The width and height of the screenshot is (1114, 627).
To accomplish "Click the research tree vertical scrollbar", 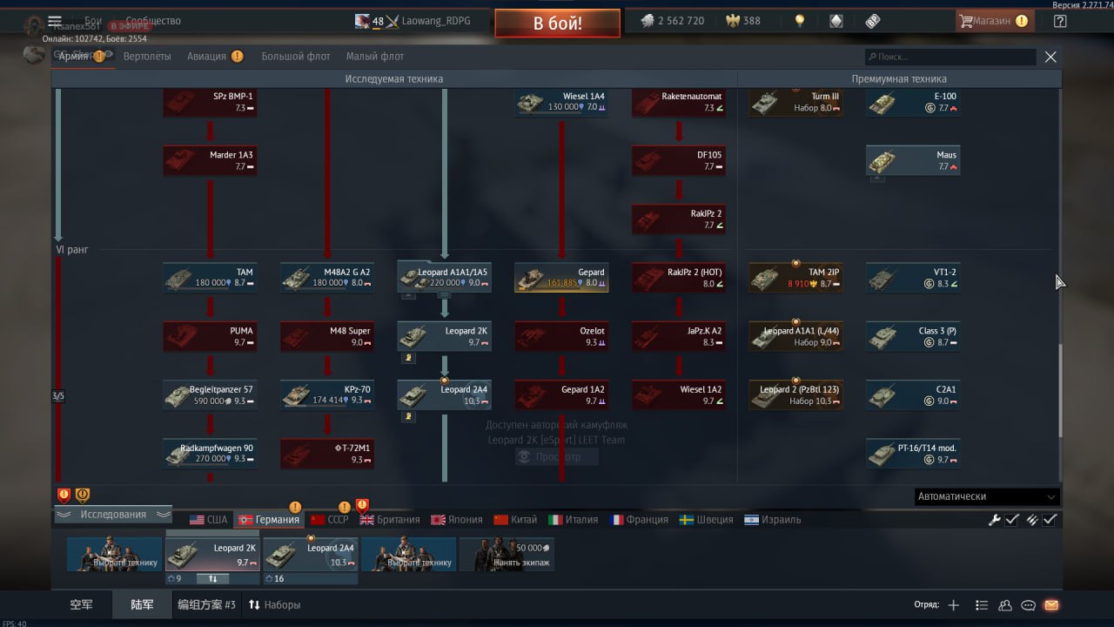I will point(1059,392).
